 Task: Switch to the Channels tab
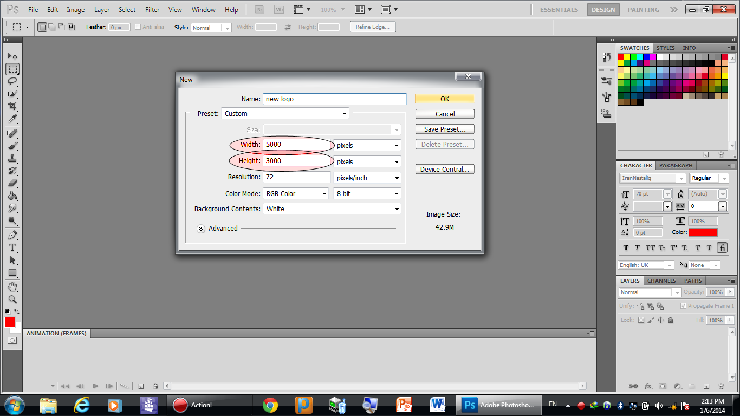[661, 281]
